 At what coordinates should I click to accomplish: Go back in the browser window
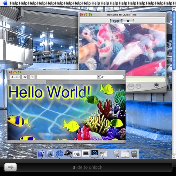12,77
